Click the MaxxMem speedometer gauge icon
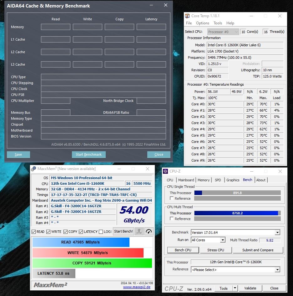Screen dimensions: 293x296 pos(149,231)
